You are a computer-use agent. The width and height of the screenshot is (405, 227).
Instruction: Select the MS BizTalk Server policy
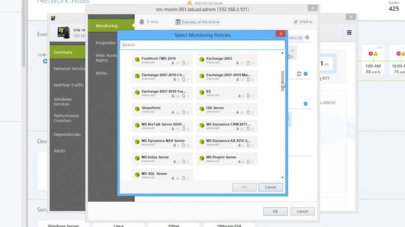click(162, 126)
